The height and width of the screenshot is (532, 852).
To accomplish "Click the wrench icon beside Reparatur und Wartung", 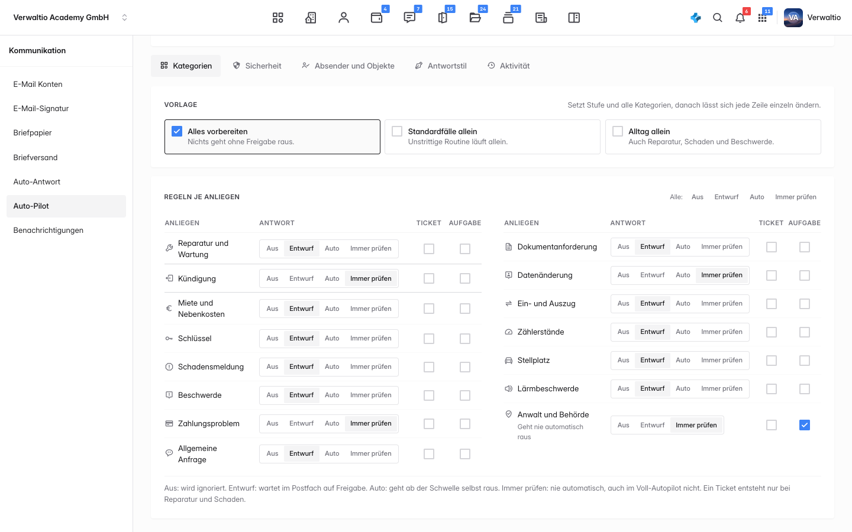I will [x=169, y=248].
